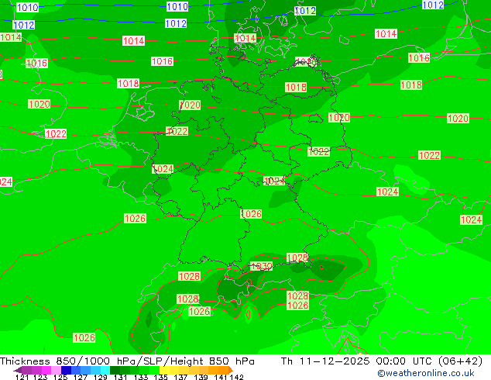The image size is (491, 380).
Task: Pick the cyan legend swatch above 129
Action: click(105, 370)
